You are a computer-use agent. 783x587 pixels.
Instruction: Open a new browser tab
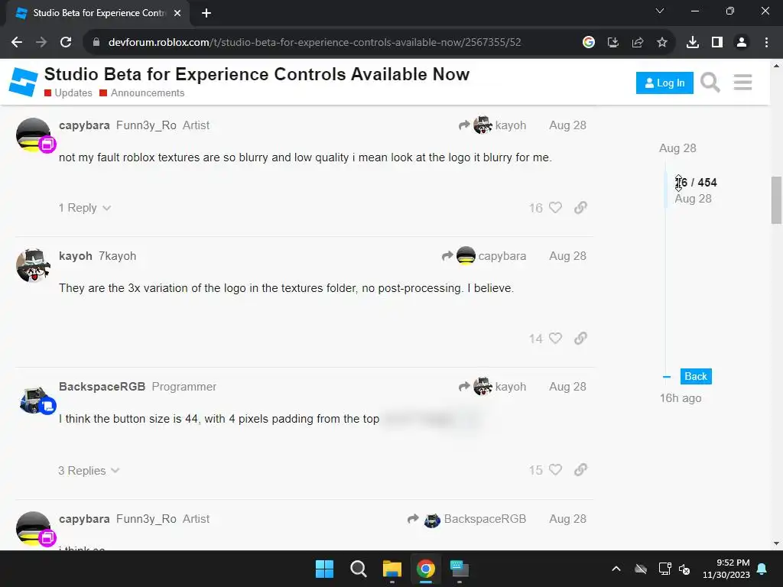coord(206,13)
